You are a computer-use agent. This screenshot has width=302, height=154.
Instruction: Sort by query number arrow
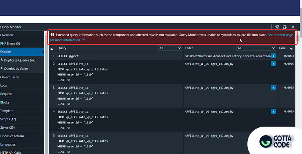[52, 49]
